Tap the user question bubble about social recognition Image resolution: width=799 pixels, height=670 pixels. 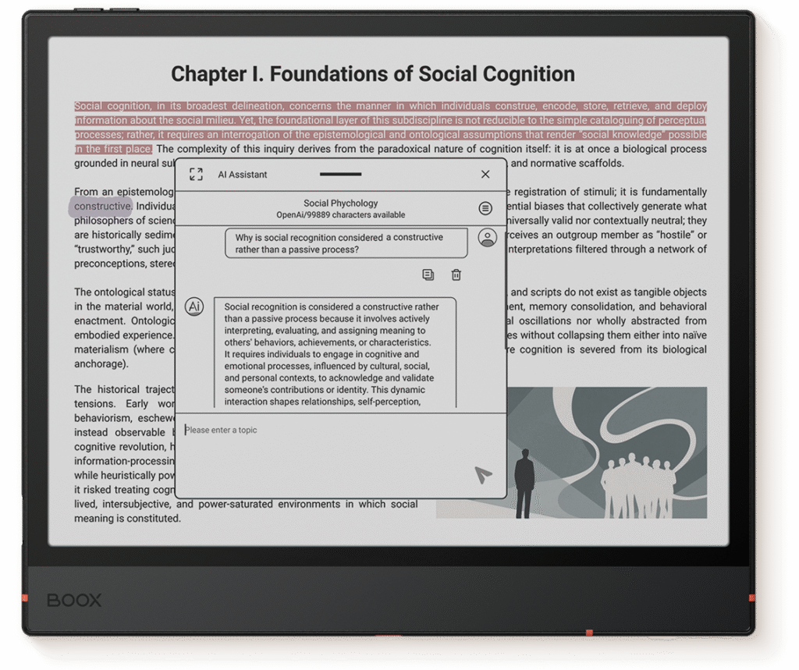346,243
